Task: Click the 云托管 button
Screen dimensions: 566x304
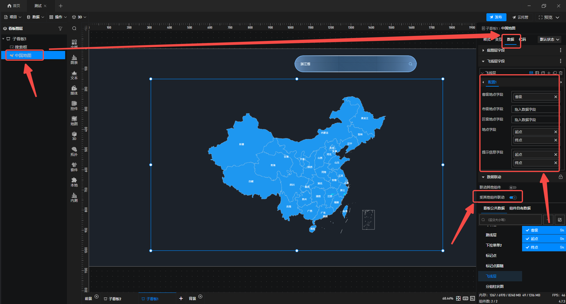Action: 520,17
